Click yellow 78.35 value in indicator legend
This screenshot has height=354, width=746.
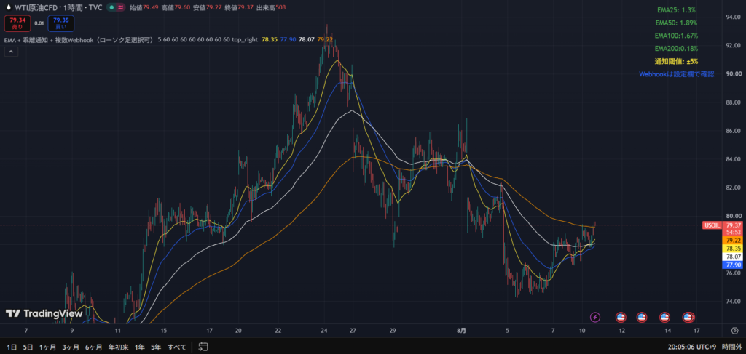click(x=270, y=40)
